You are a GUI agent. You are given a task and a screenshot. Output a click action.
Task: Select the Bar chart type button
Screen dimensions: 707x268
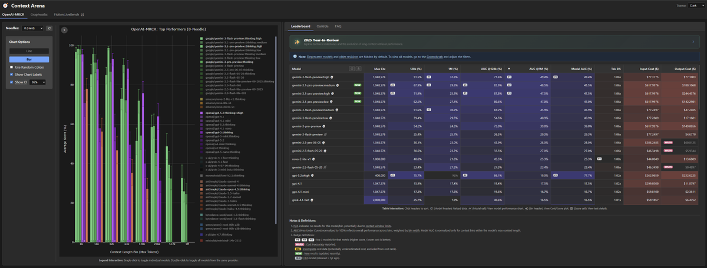pyautogui.click(x=29, y=59)
